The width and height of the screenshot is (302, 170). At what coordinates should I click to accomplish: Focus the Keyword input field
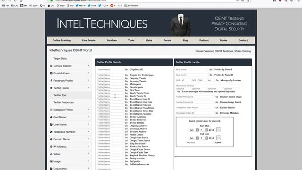pos(199,143)
